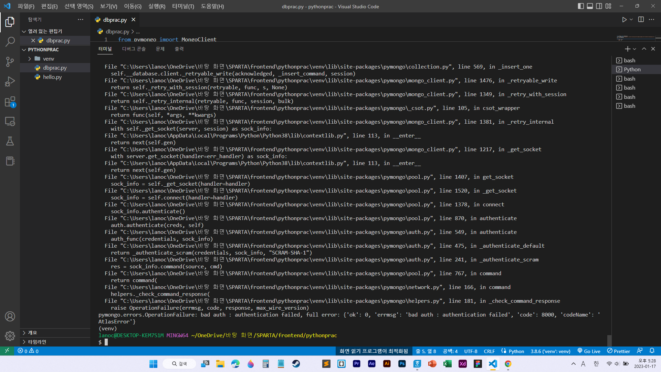The height and width of the screenshot is (372, 661).
Task: Toggle the bottom panel visibility
Action: coord(590,6)
